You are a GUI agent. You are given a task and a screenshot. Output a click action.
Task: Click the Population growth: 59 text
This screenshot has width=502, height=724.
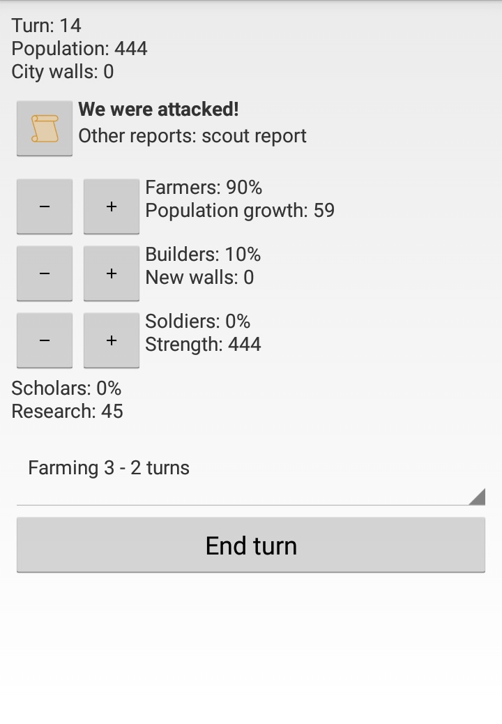point(240,211)
